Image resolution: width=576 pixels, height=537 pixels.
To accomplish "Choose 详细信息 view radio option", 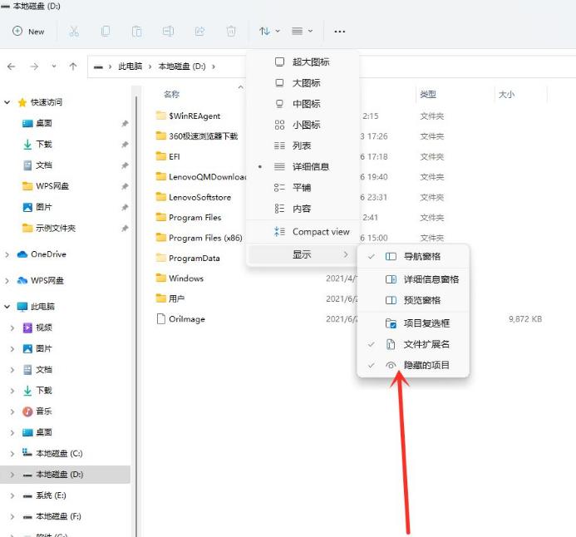I will point(303,167).
